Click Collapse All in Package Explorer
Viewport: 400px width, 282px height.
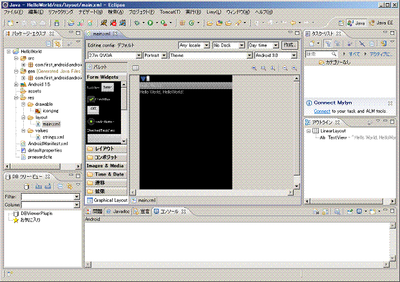(48, 43)
